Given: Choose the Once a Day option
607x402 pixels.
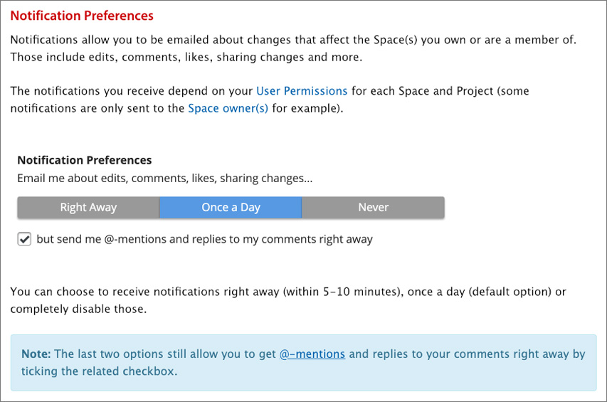Looking at the screenshot, I should (x=231, y=208).
